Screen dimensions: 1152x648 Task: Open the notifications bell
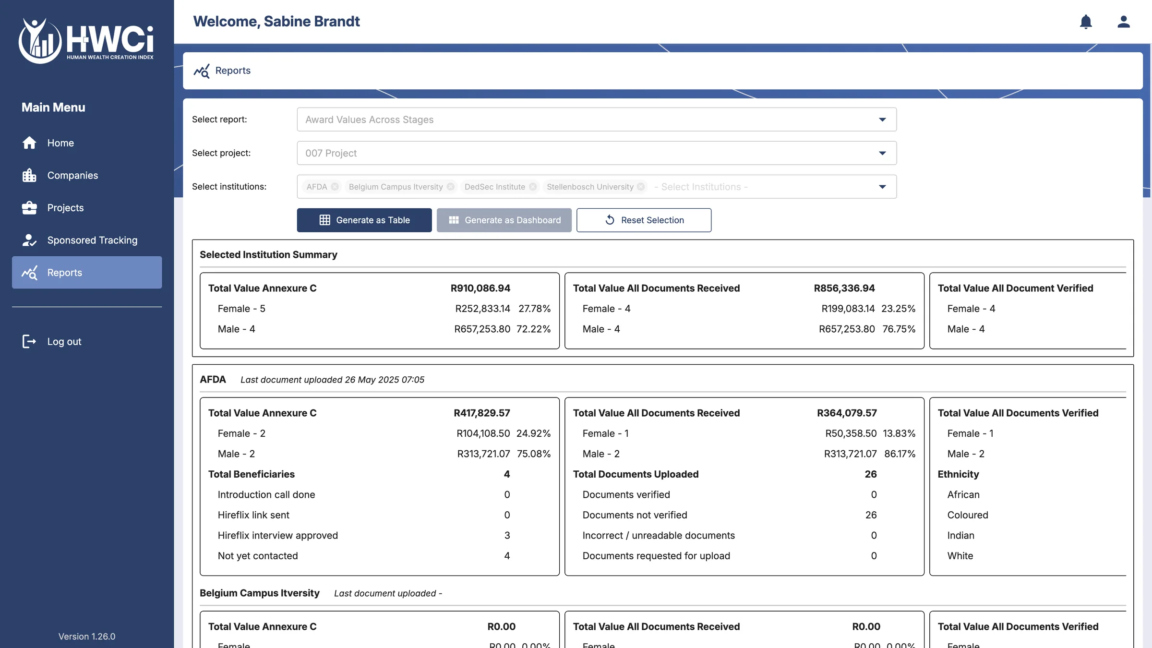(1086, 22)
